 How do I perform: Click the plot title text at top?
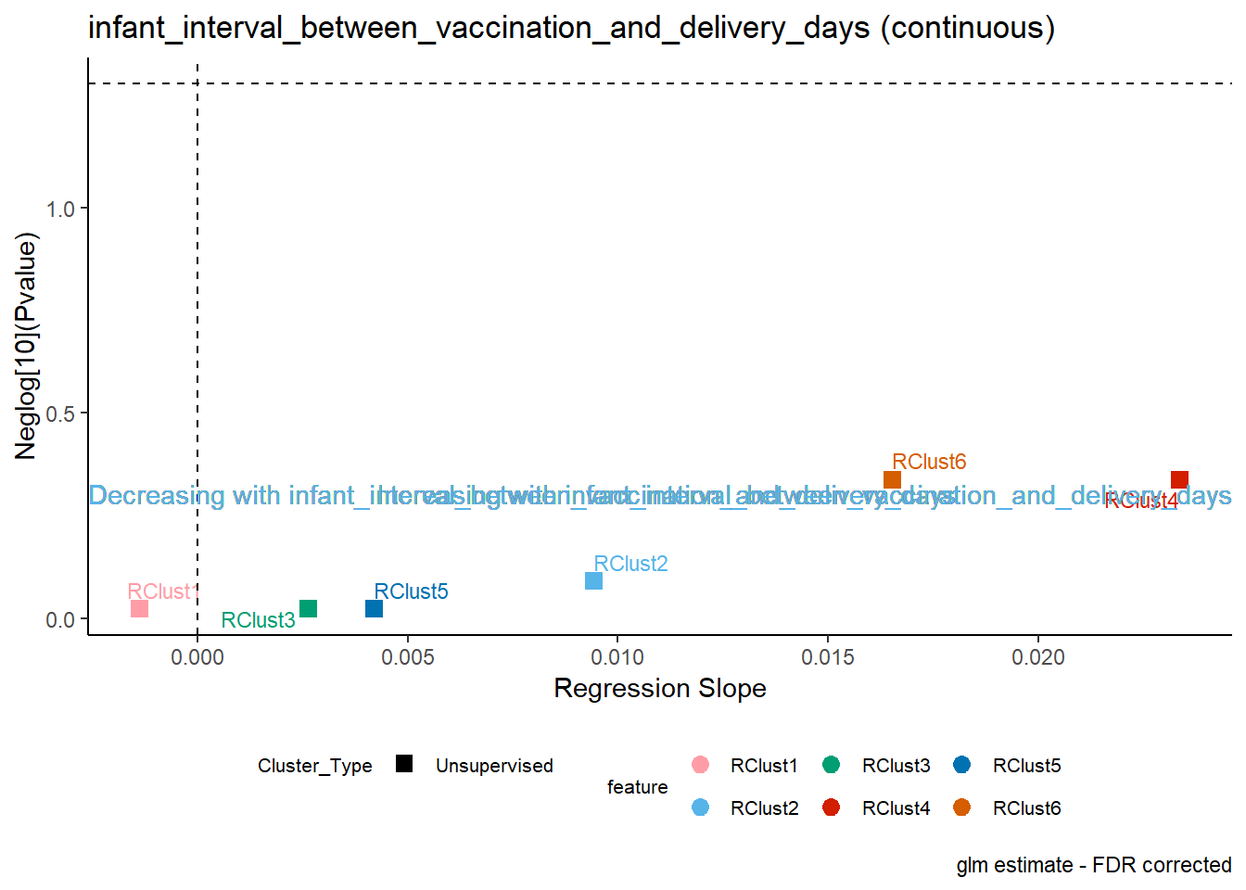pos(572,28)
